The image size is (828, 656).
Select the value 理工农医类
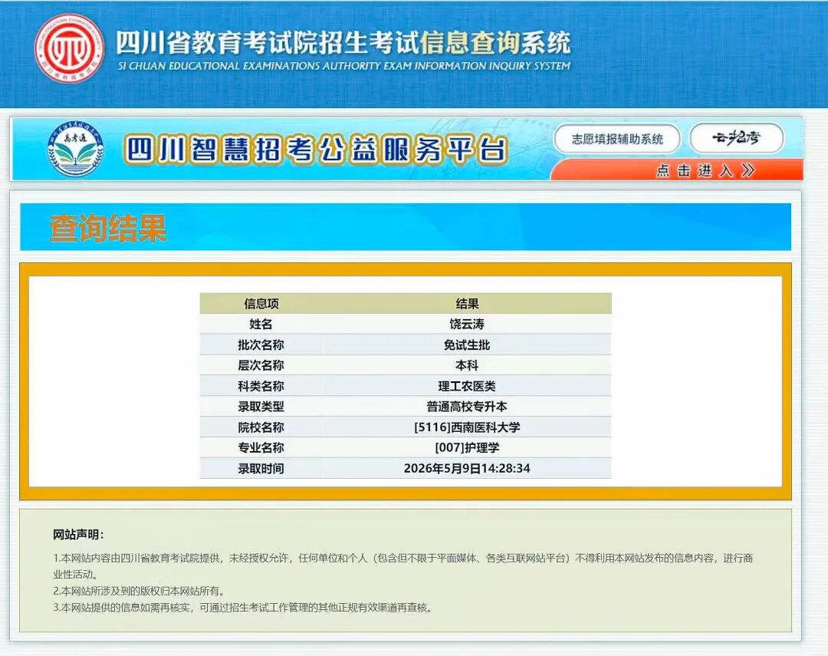[467, 386]
